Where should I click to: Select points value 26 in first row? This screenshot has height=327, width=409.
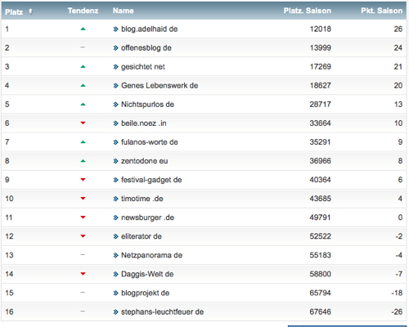click(x=398, y=29)
